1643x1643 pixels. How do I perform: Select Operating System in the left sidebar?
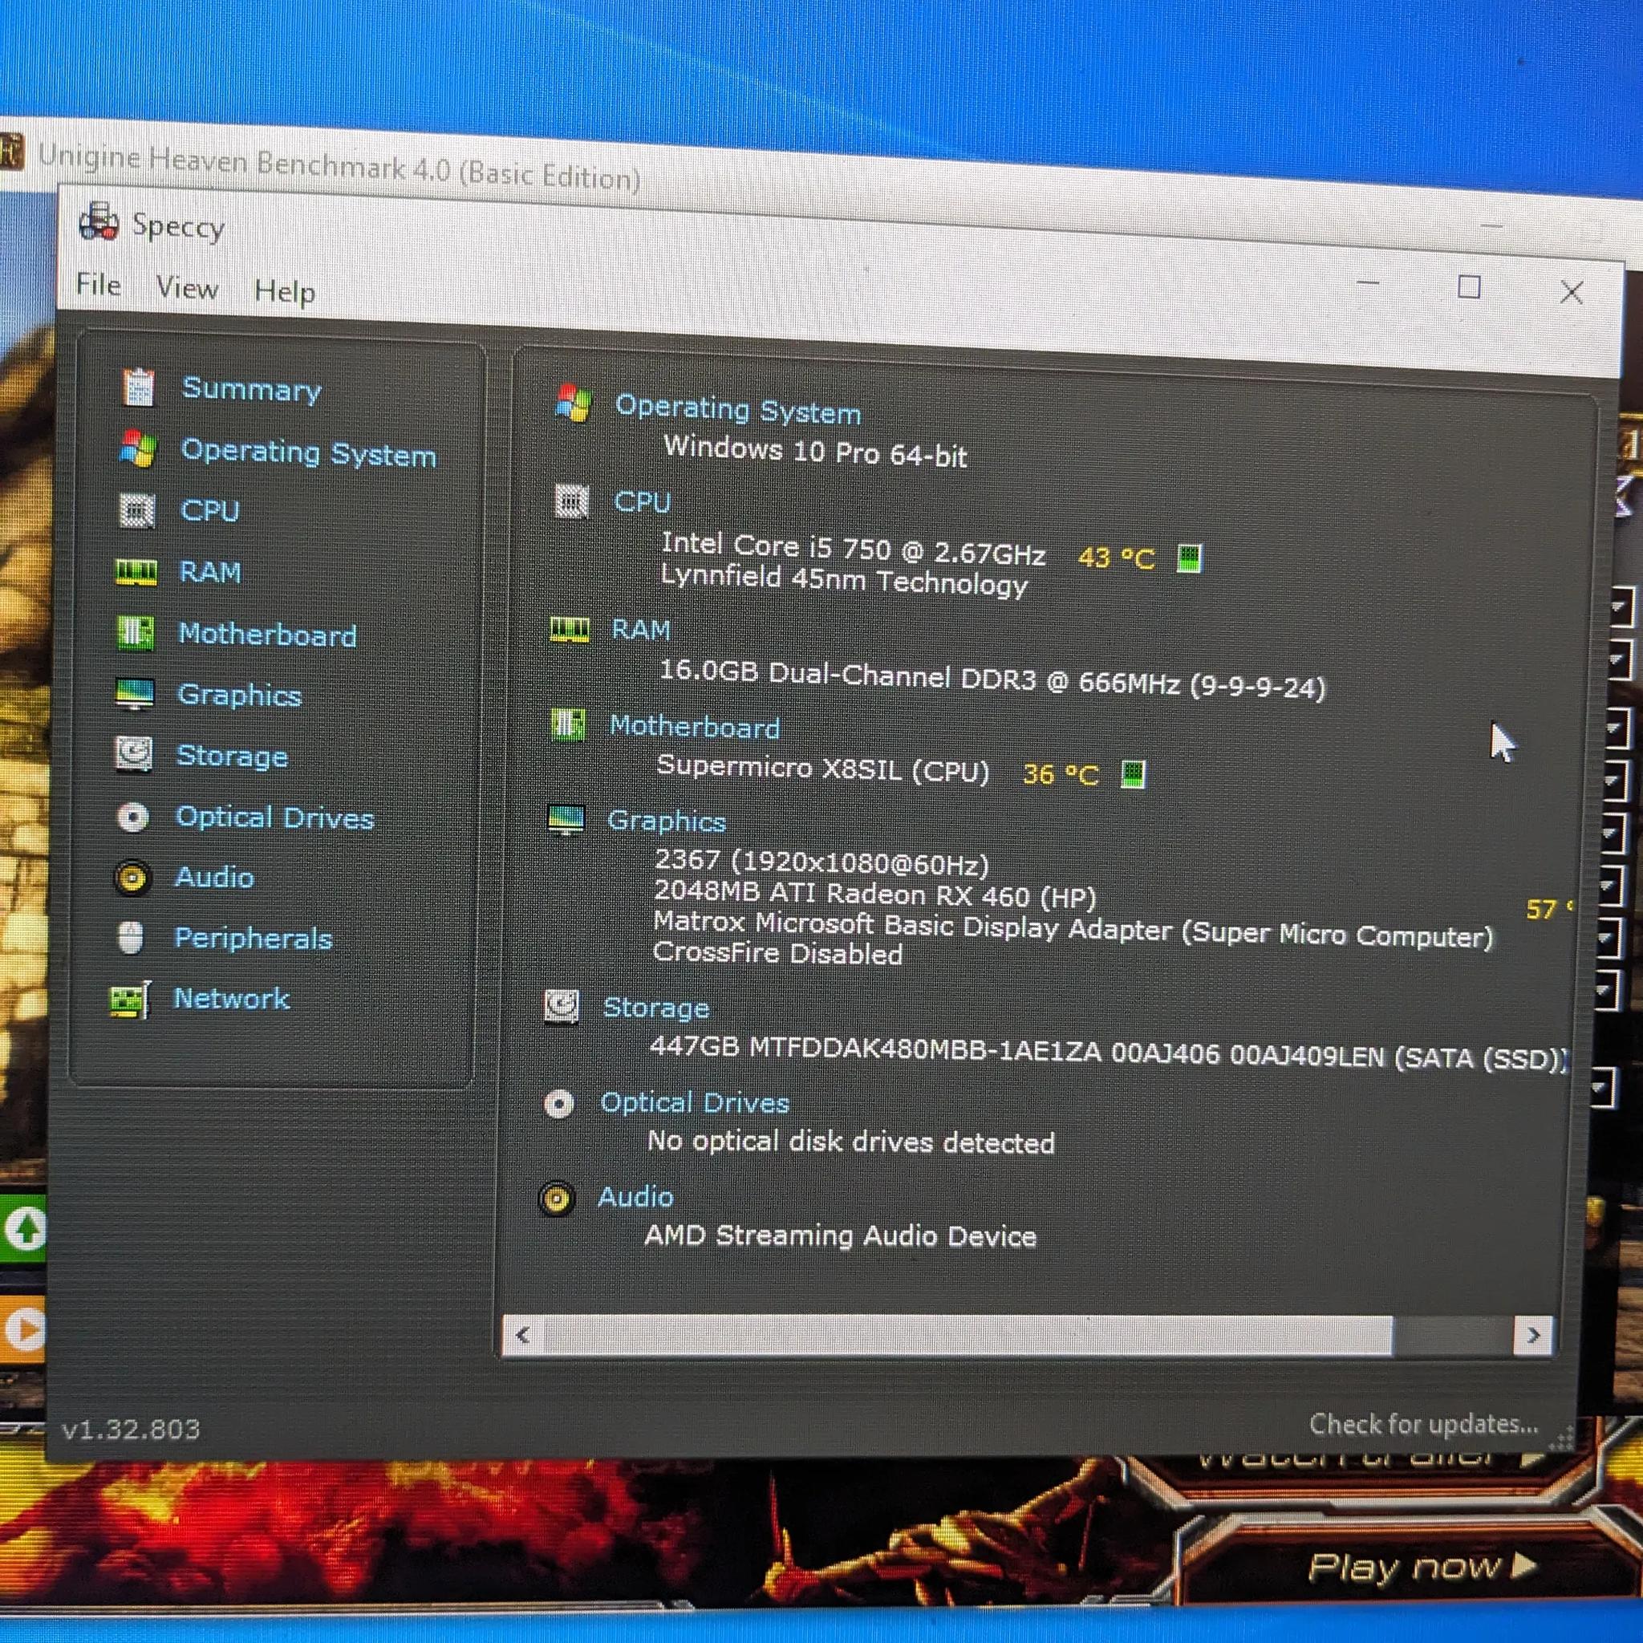(x=309, y=452)
